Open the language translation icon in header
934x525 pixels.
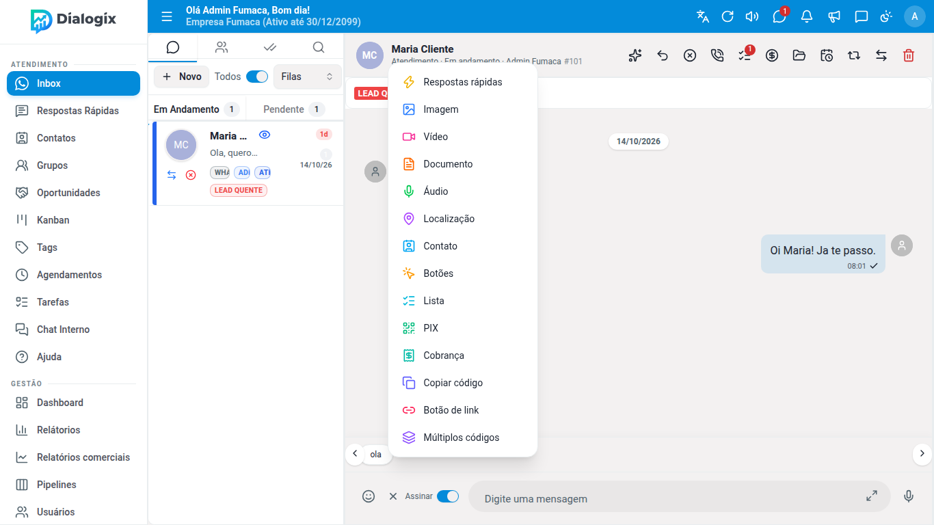703,16
